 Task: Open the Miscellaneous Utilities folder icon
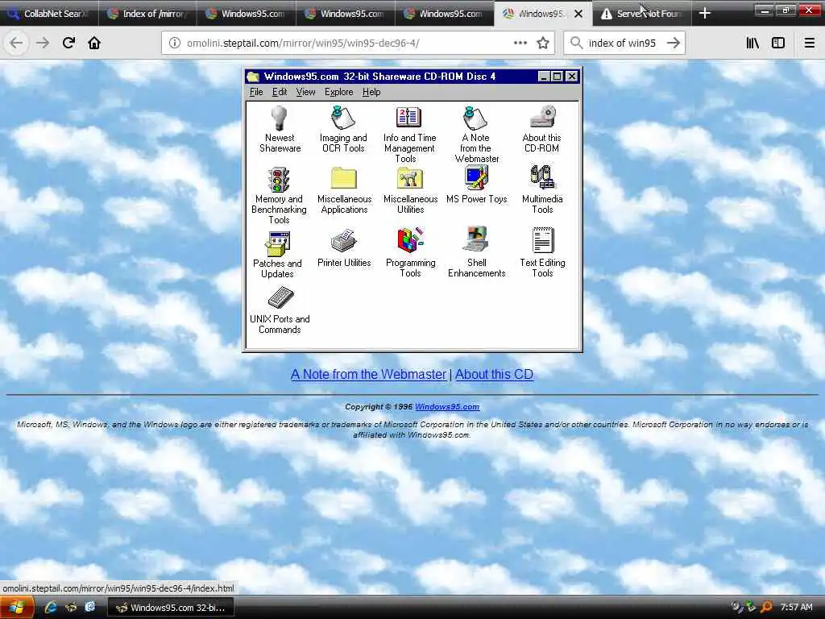(410, 178)
